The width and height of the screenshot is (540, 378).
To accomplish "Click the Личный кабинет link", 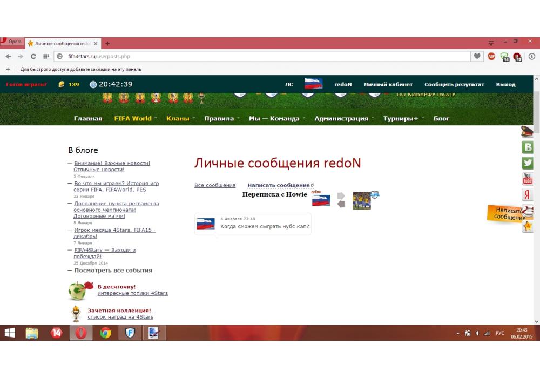I will click(x=388, y=85).
